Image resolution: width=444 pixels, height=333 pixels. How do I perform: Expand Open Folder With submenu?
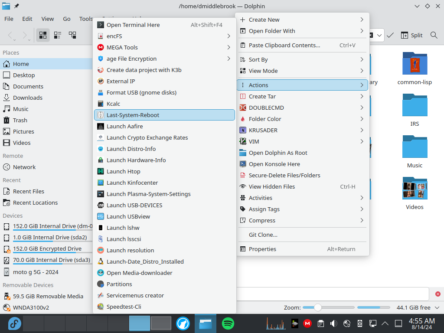coord(302,31)
